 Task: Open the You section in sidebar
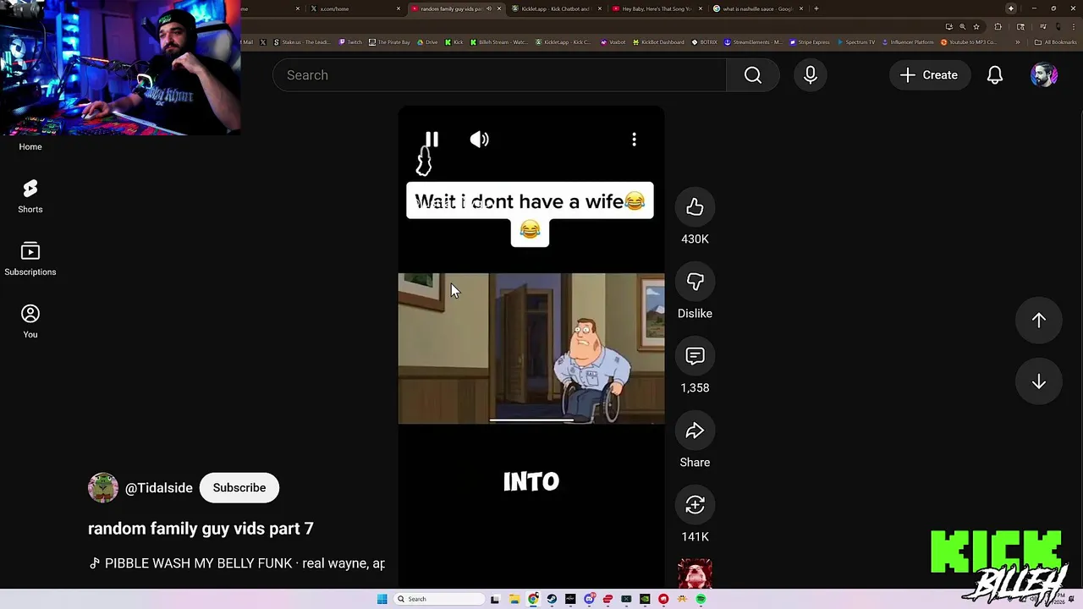(30, 321)
